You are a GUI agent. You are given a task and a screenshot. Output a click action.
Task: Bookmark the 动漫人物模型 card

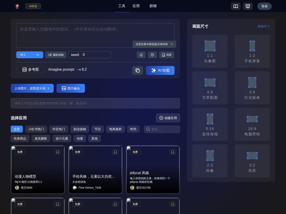[58, 152]
